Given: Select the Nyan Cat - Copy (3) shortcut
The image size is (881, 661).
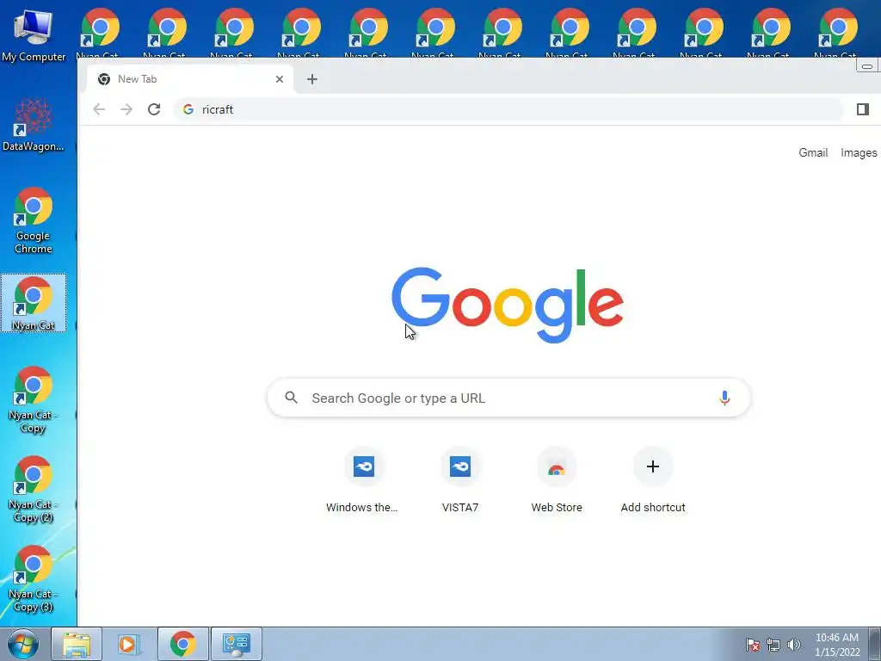Looking at the screenshot, I should coord(34,578).
